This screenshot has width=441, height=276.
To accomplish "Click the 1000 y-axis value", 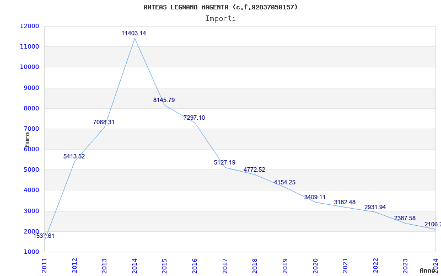I will [31, 252].
